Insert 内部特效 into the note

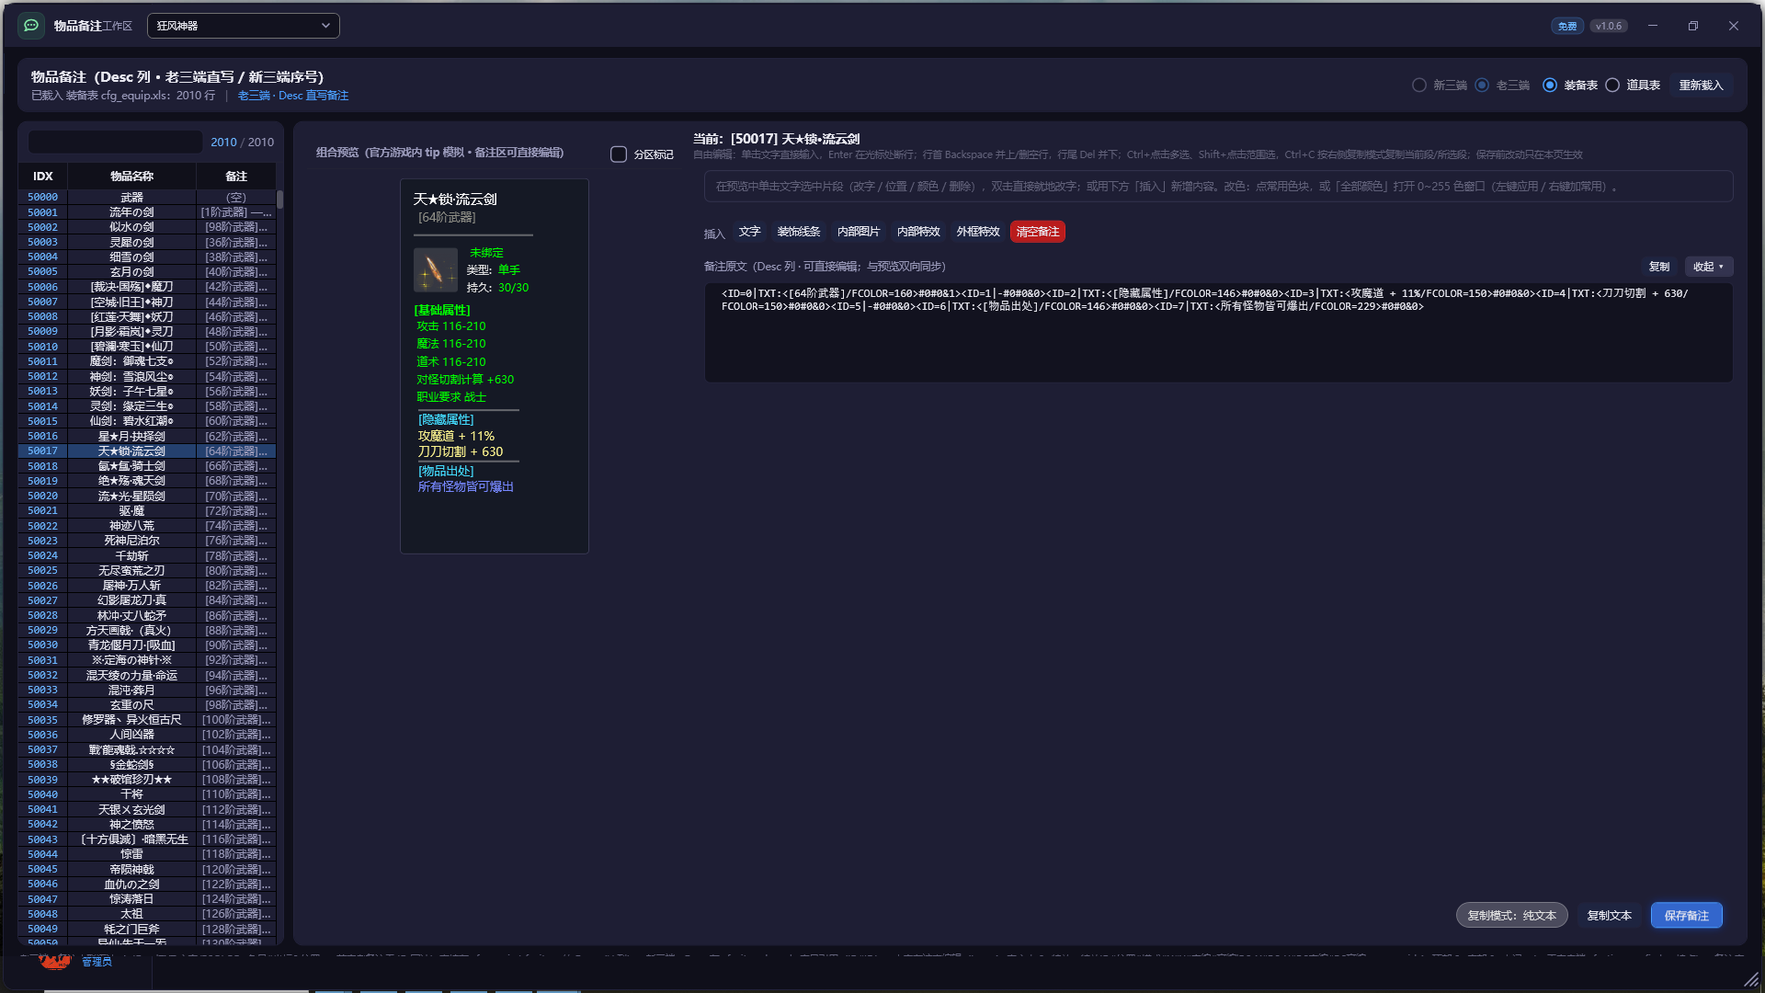tap(918, 232)
